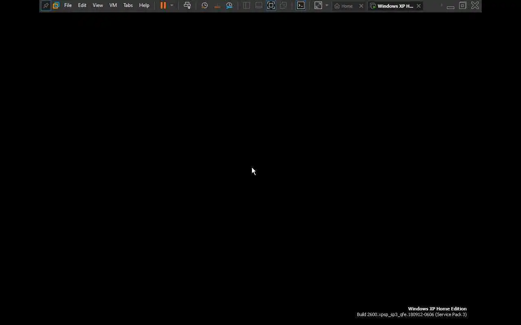Expand the stretch mode dropdown arrow
The height and width of the screenshot is (325, 521).
pos(326,6)
